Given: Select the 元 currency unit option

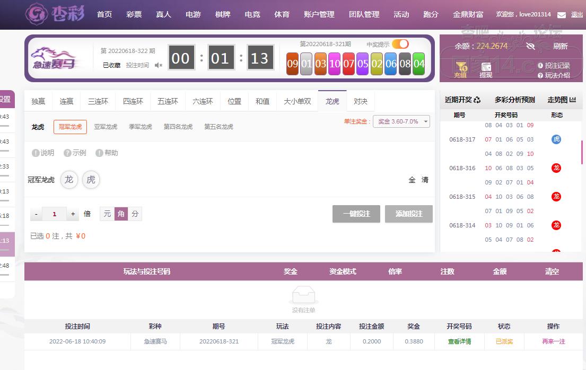Looking at the screenshot, I should (107, 214).
